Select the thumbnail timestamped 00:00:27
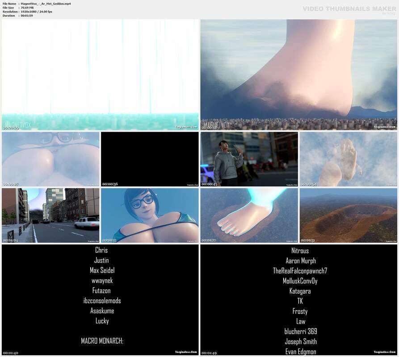 click(50, 159)
